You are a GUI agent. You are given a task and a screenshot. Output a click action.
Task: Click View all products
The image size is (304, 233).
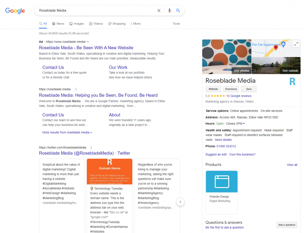pos(292,165)
